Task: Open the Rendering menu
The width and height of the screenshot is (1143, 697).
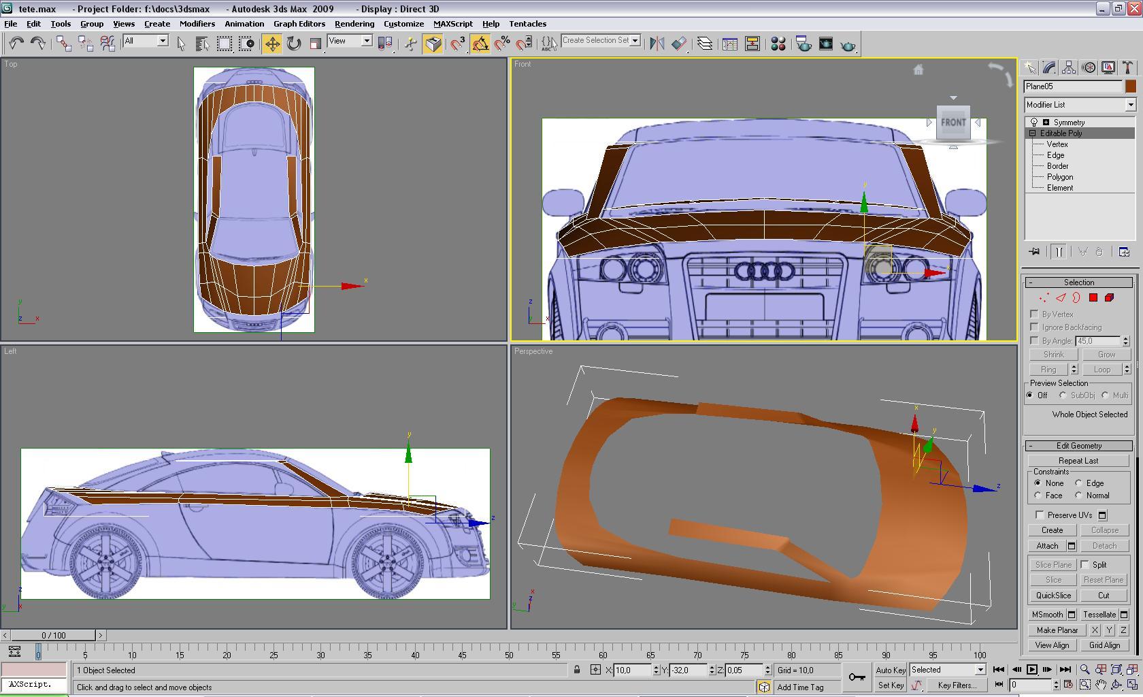Action: [x=354, y=24]
